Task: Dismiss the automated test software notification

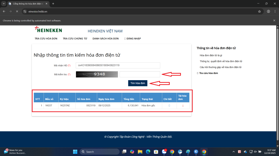Action: pyautogui.click(x=274, y=20)
